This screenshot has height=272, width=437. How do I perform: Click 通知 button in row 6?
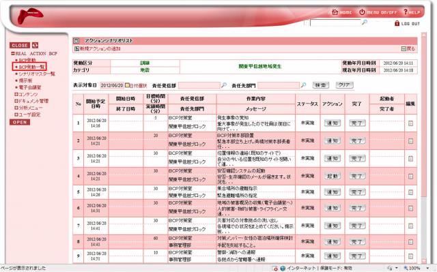(x=333, y=208)
